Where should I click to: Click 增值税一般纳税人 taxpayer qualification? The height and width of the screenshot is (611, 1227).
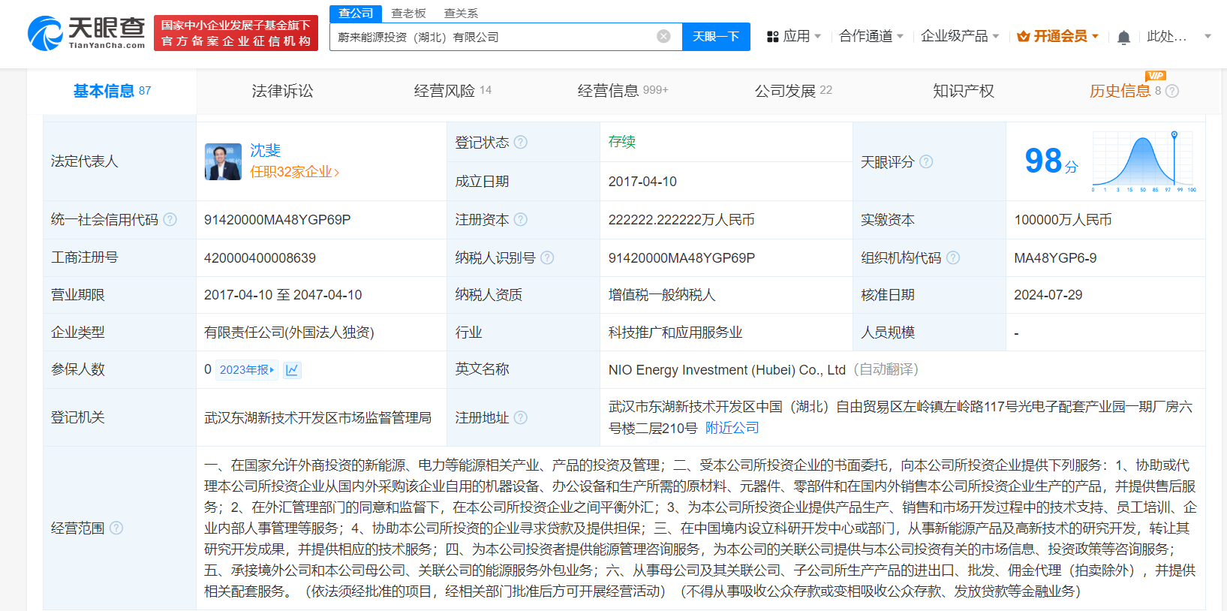[662, 295]
